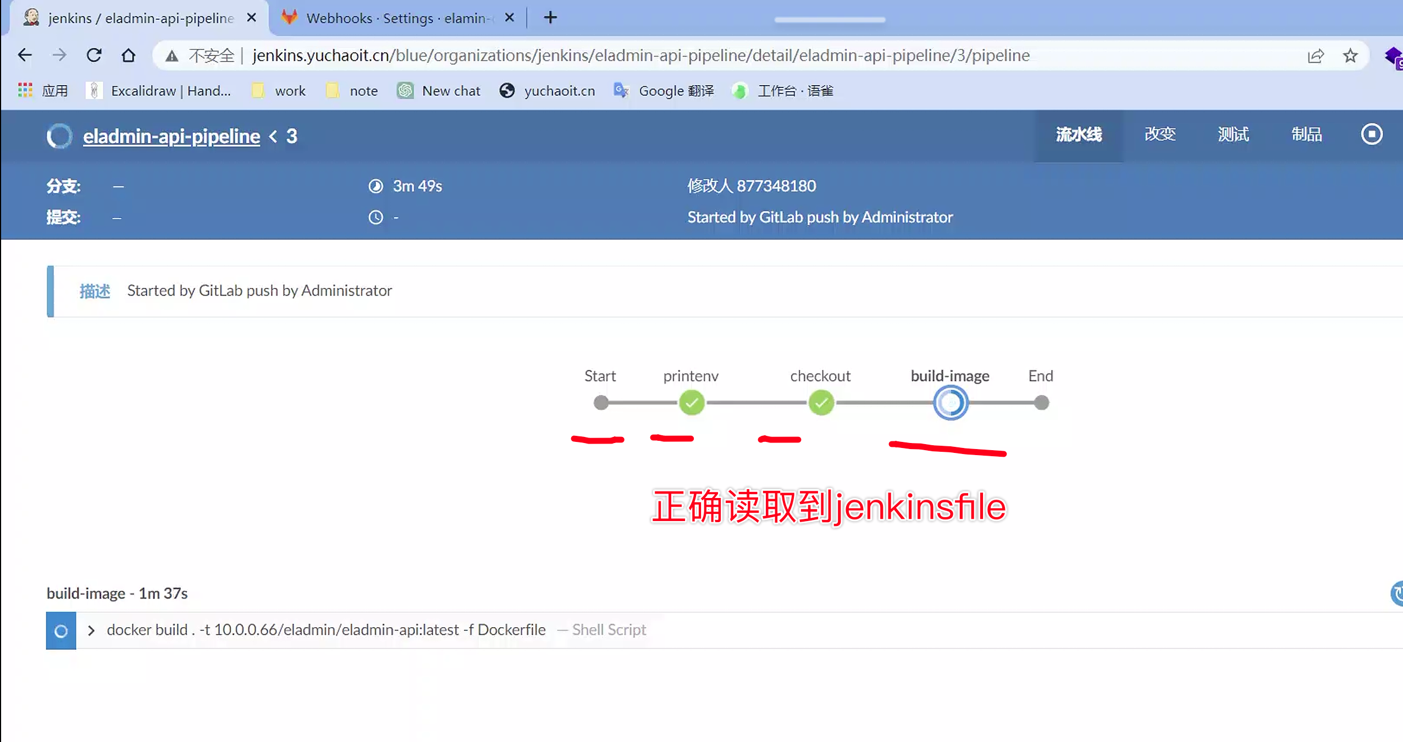Bookmark page with star icon
Screen dimensions: 1403x742
coord(1350,56)
